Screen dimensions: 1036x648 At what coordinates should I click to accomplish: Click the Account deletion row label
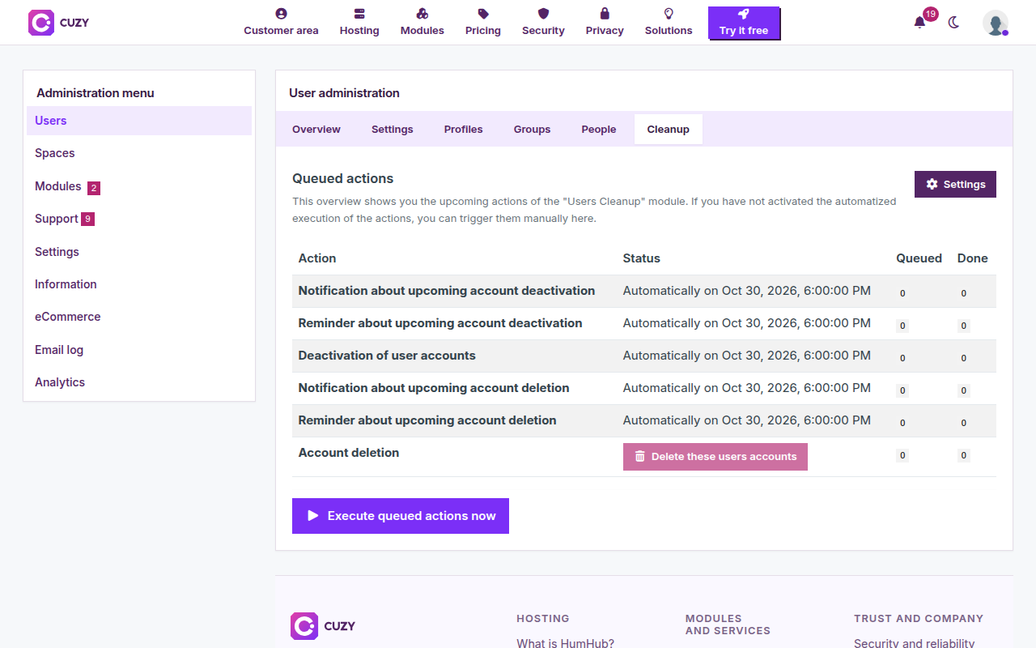[x=349, y=453]
